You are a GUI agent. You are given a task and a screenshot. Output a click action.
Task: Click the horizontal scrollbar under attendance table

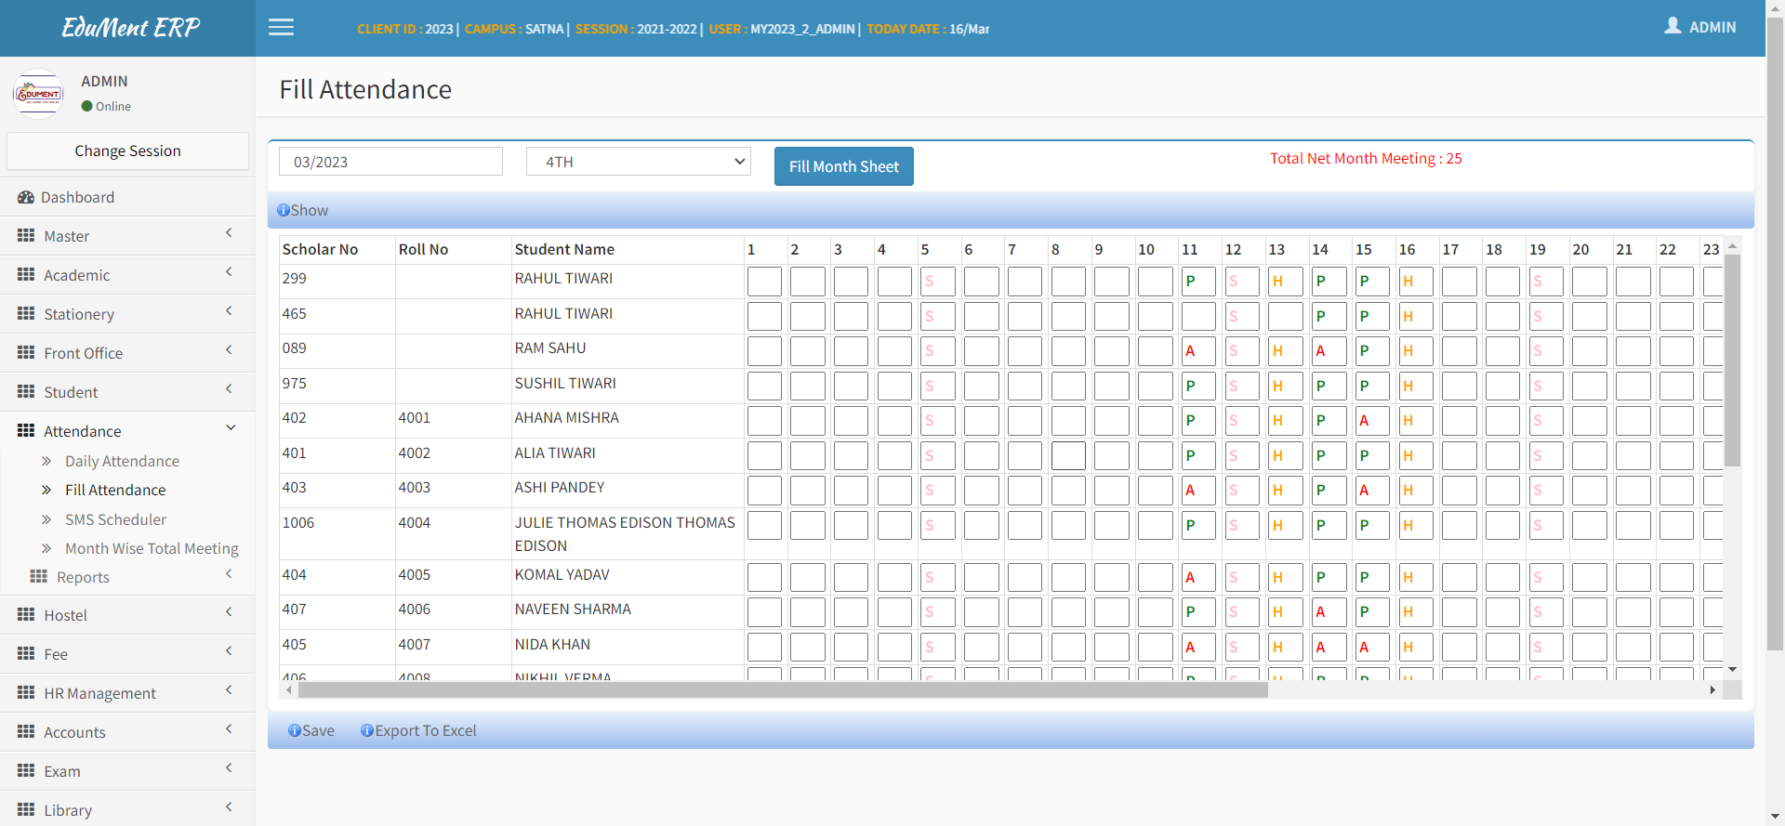click(781, 689)
